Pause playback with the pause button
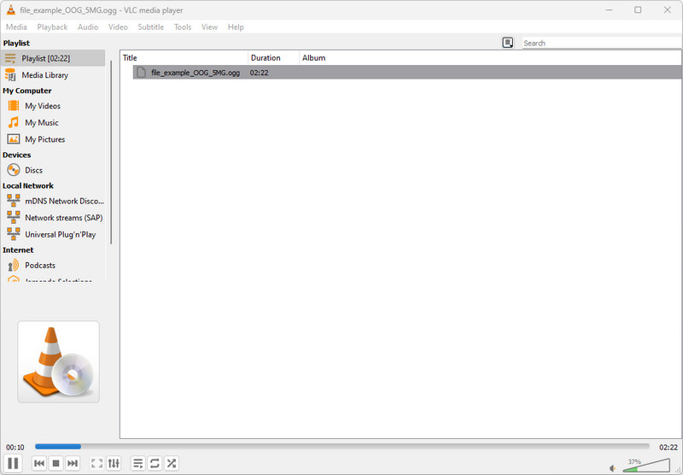683x475 pixels. pos(13,463)
